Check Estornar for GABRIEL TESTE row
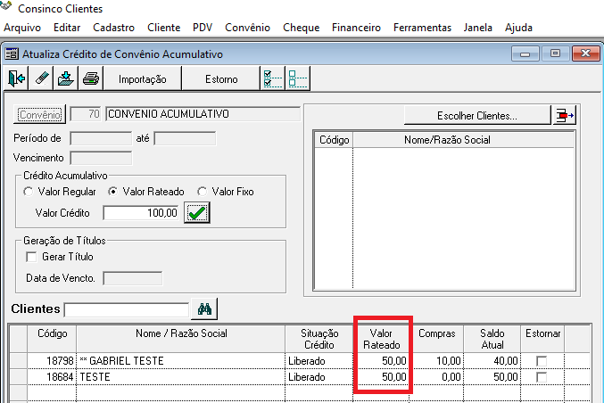This screenshot has height=403, width=604. coord(542,361)
